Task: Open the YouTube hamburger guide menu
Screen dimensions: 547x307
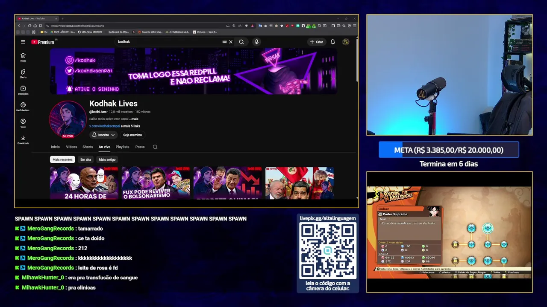Action: pyautogui.click(x=23, y=42)
